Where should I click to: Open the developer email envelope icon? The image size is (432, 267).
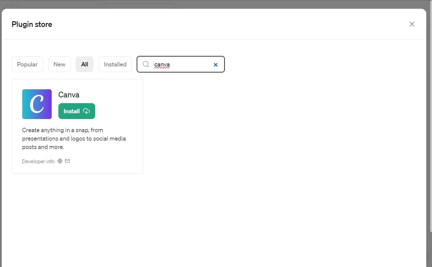click(x=67, y=161)
